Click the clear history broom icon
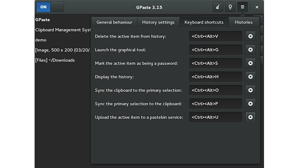The height and width of the screenshot is (168, 299). tap(217, 7)
